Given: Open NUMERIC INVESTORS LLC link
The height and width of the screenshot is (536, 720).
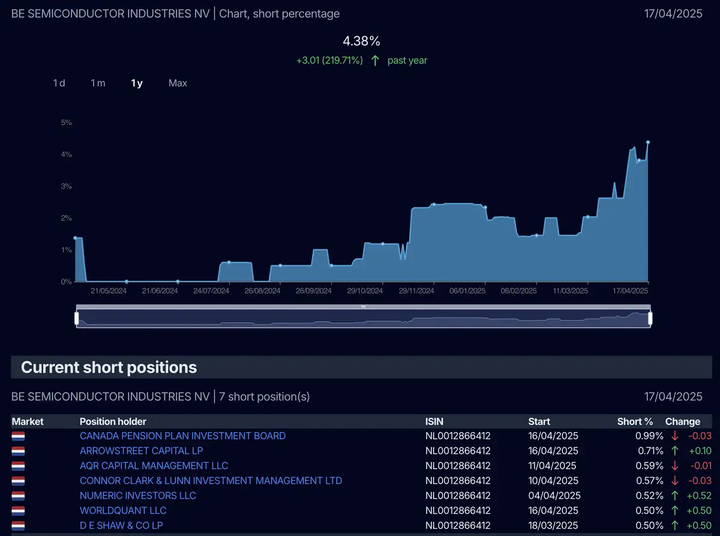Looking at the screenshot, I should pyautogui.click(x=138, y=496).
